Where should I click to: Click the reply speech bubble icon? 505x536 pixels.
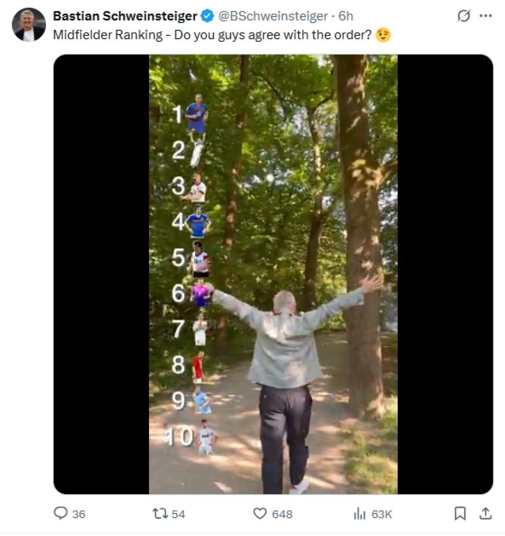(x=61, y=514)
